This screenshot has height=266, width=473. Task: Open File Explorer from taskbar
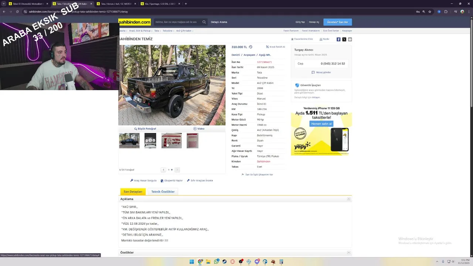(208, 262)
